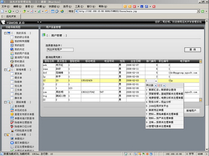
Task: Click the orange previous tab icon
Action: (125, 7)
